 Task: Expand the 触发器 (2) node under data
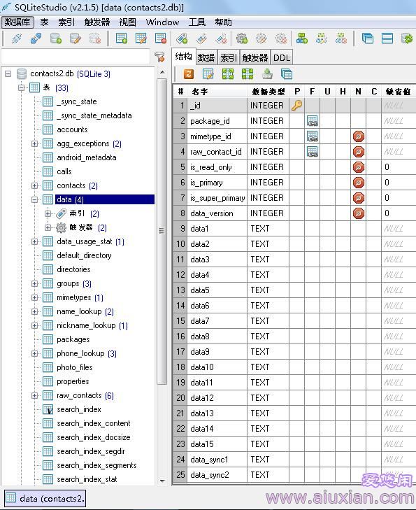pos(48,227)
